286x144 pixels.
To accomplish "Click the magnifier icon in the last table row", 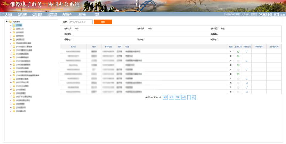I will [247, 92].
